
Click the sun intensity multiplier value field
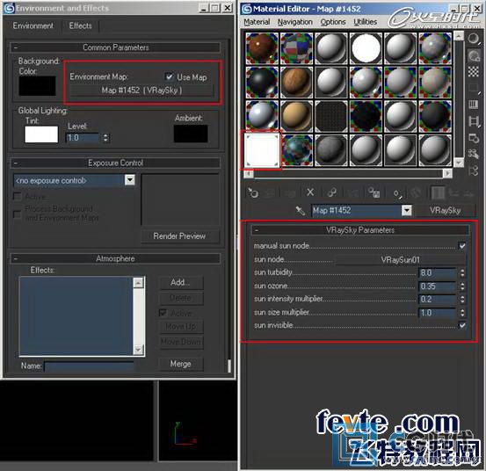tap(438, 300)
